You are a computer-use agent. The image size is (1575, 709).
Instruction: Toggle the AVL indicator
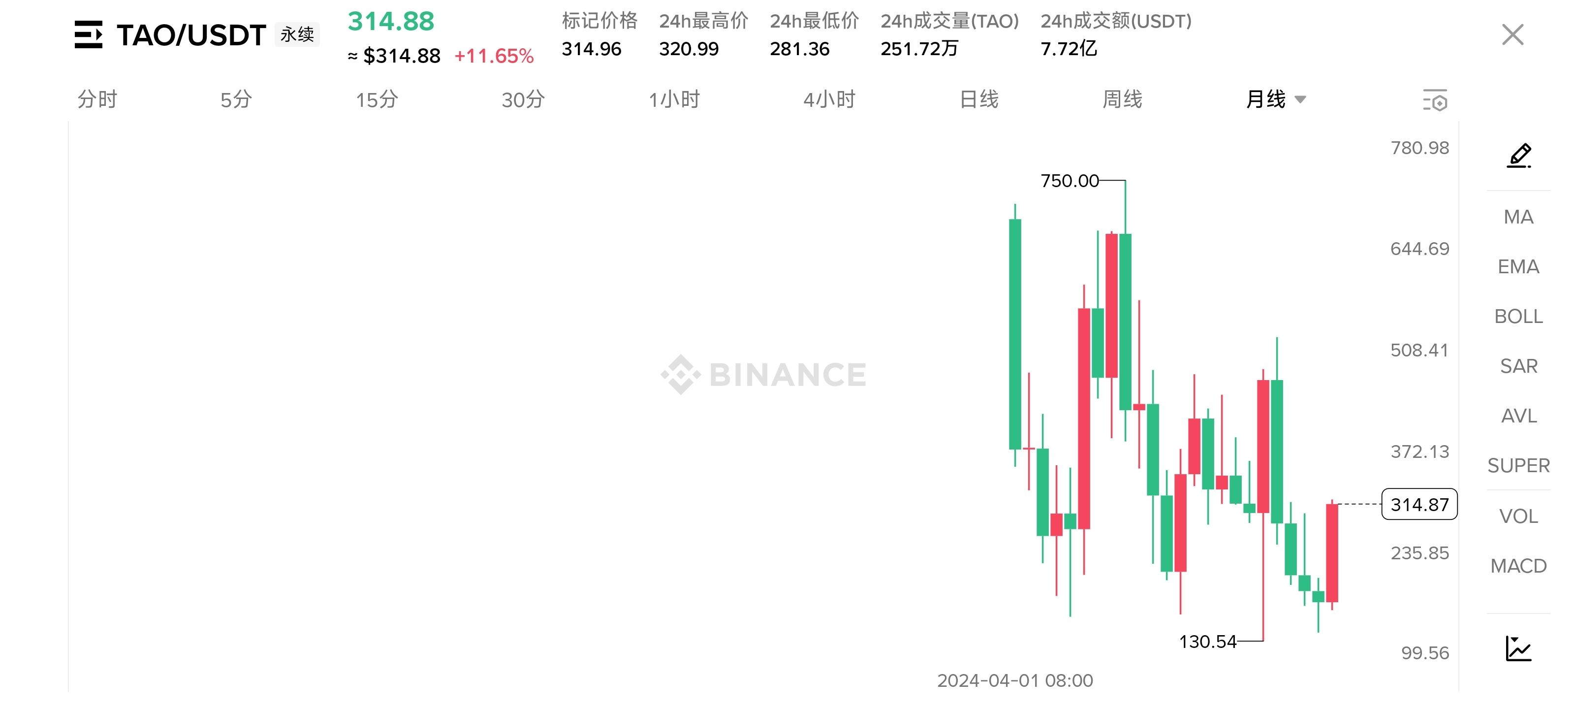(1518, 416)
